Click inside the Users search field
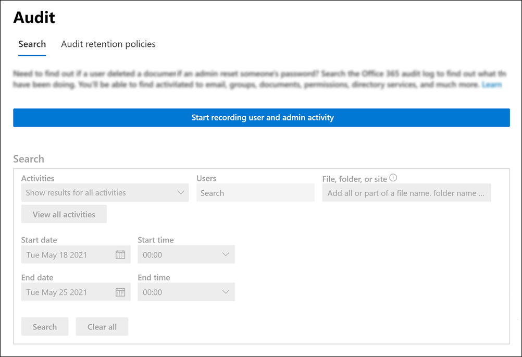 255,192
